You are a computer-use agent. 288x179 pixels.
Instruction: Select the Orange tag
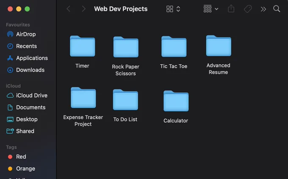tap(21, 169)
